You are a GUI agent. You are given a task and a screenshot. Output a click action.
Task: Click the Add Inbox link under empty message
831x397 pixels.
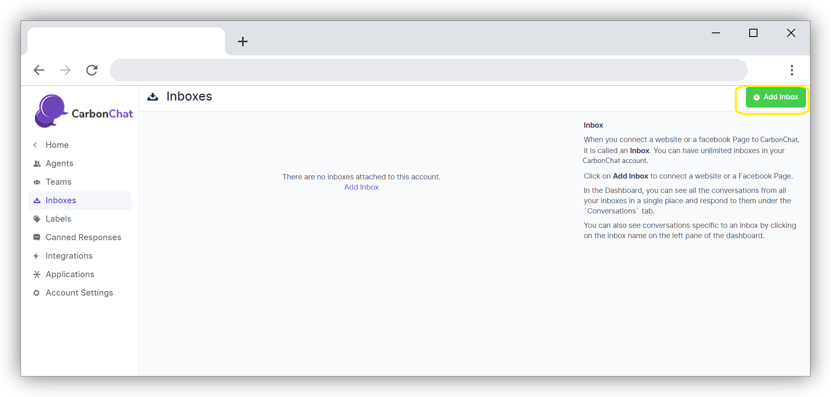point(361,187)
